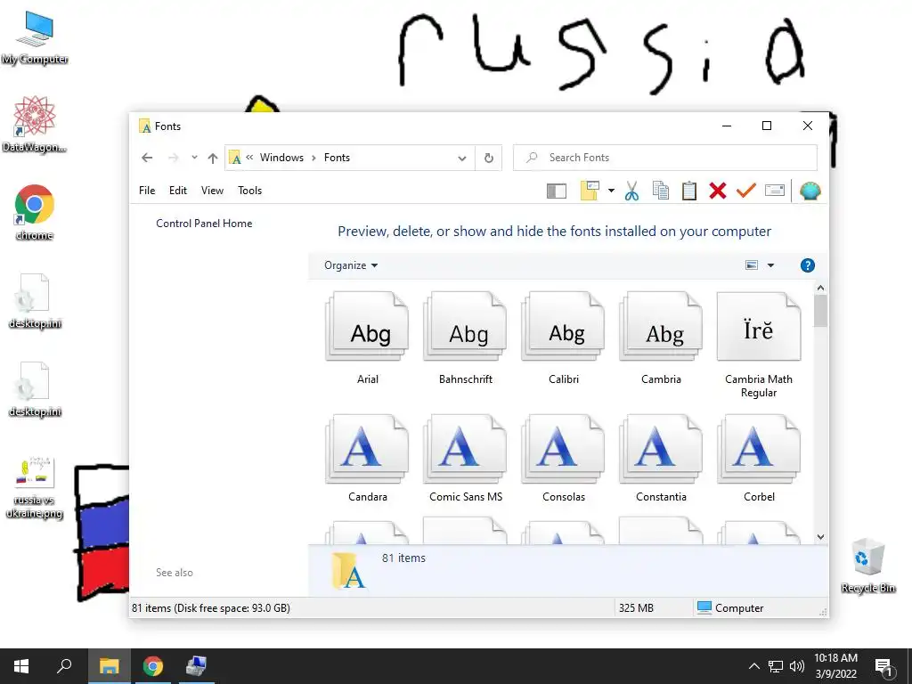Viewport: 912px width, 684px height.
Task: Click the Search Fonts field
Action: (664, 158)
